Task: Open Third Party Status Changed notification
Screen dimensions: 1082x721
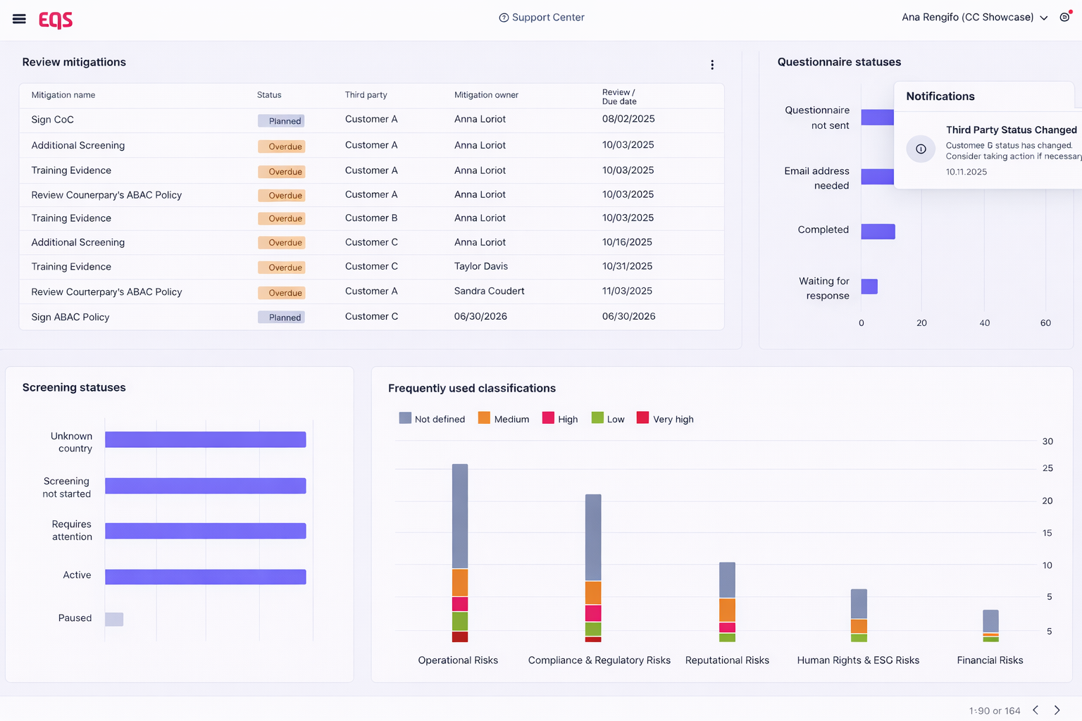Action: point(1011,130)
